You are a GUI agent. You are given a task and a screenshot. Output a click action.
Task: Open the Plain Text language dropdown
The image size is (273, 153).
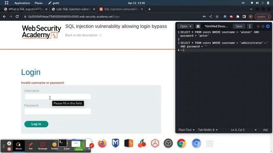pos(186,130)
